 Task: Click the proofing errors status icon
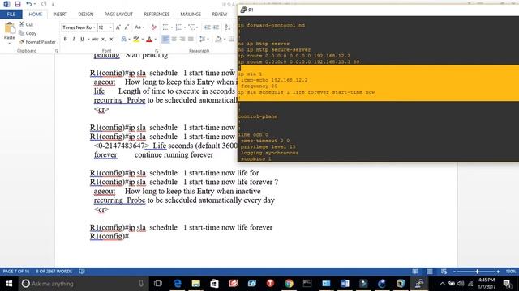[x=82, y=272]
